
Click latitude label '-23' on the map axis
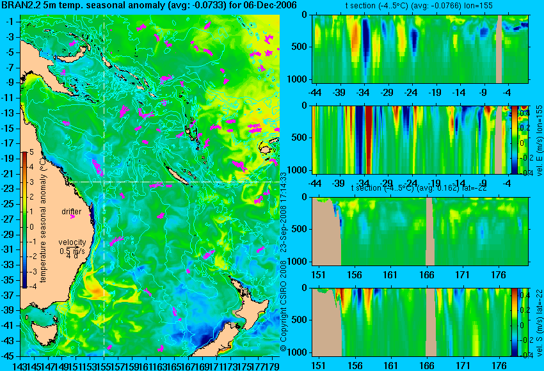coord(8,189)
